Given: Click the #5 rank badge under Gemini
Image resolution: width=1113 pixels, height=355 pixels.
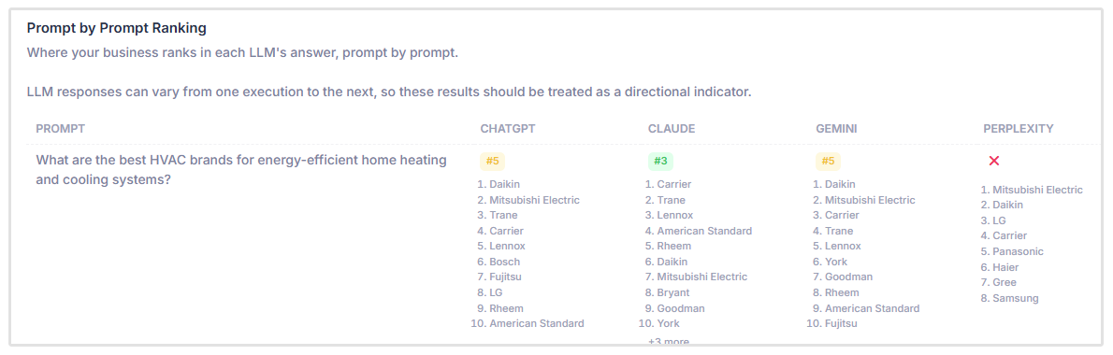Looking at the screenshot, I should pos(828,161).
